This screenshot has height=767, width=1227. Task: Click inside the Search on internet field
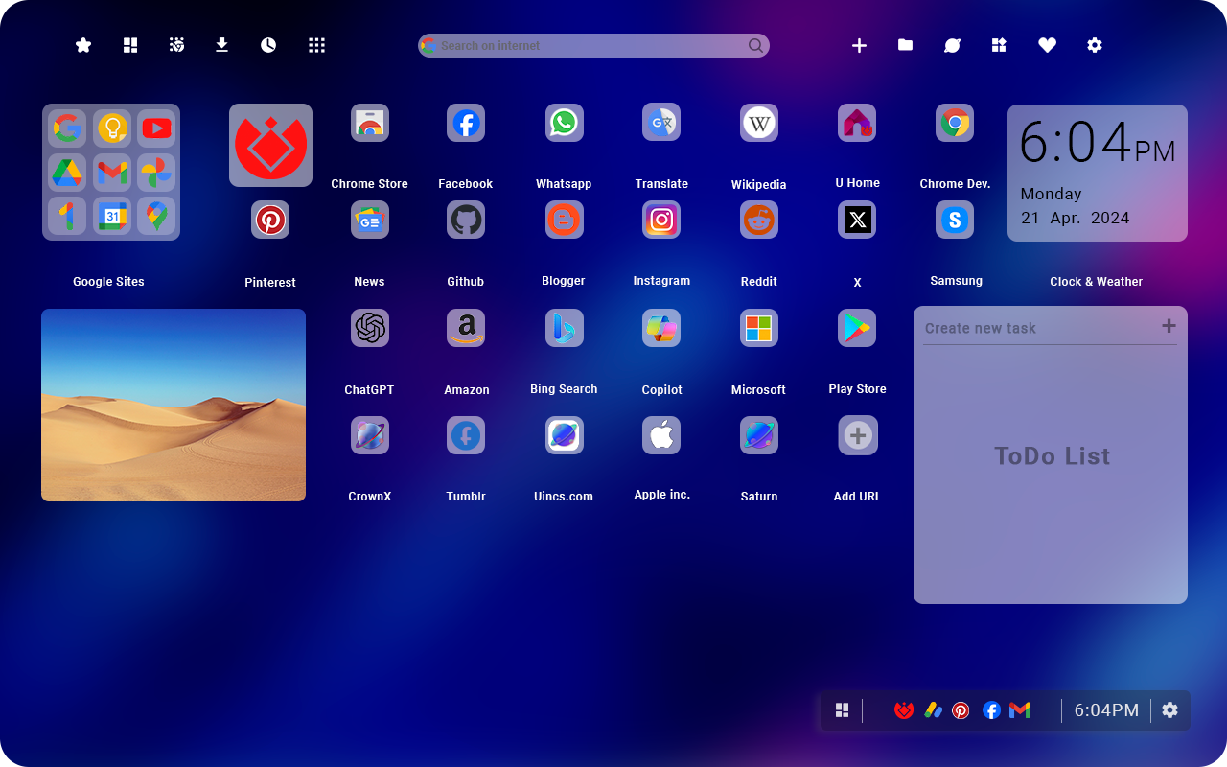pos(593,45)
